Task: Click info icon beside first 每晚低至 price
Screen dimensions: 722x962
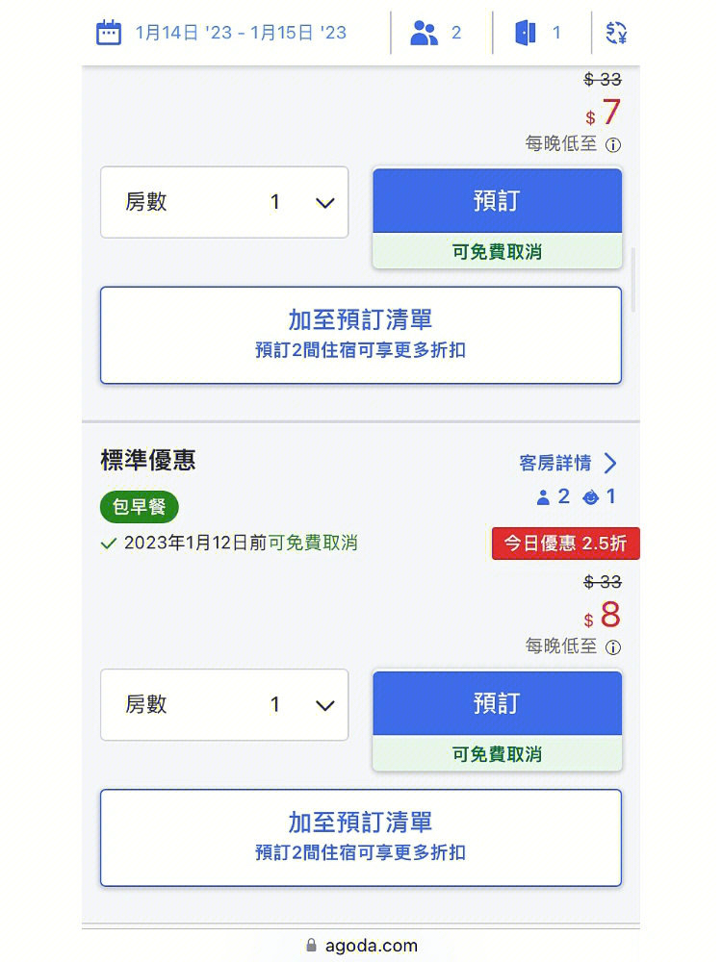Action: tap(614, 144)
